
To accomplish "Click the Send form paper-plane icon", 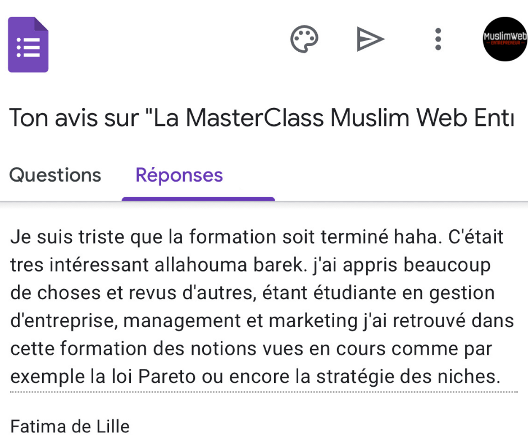I will [x=370, y=39].
